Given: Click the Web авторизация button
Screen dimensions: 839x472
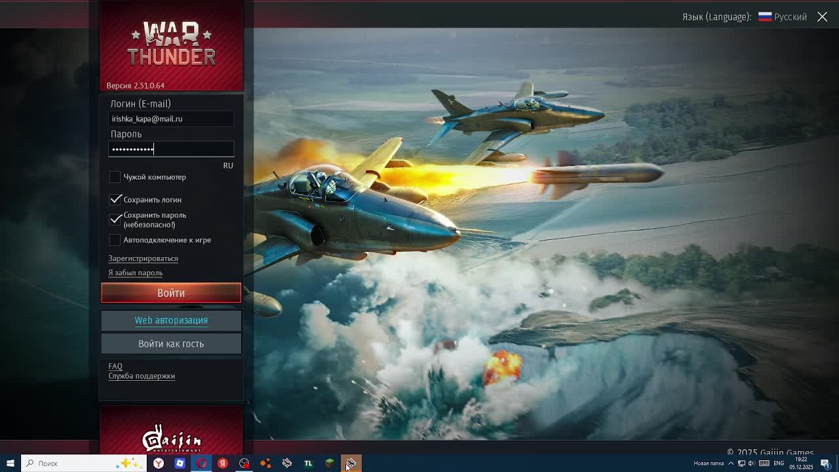Looking at the screenshot, I should point(171,320).
